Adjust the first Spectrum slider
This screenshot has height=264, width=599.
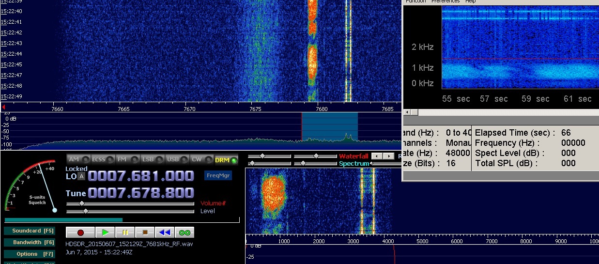tap(269, 163)
